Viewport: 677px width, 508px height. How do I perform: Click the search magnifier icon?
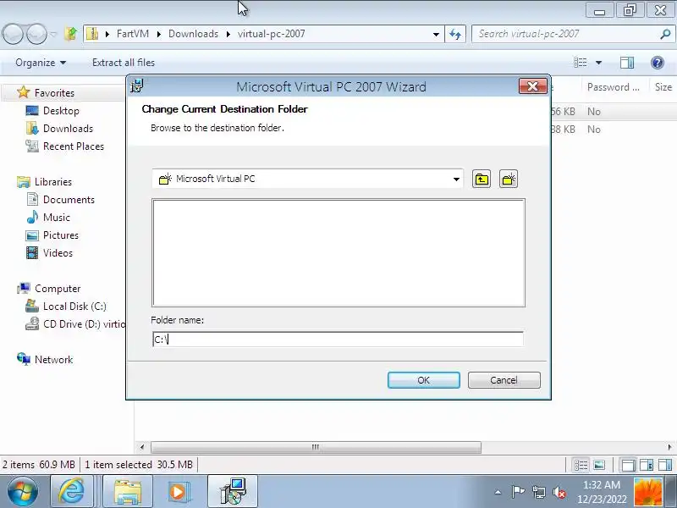coord(665,34)
